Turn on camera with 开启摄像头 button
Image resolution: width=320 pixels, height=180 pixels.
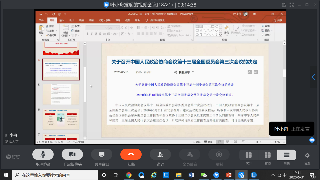tap(72, 154)
